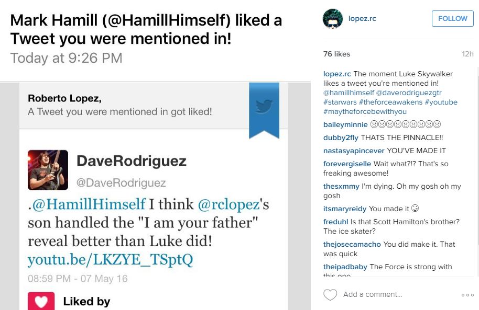Click the blue Twitter bird ribbon

click(264, 108)
